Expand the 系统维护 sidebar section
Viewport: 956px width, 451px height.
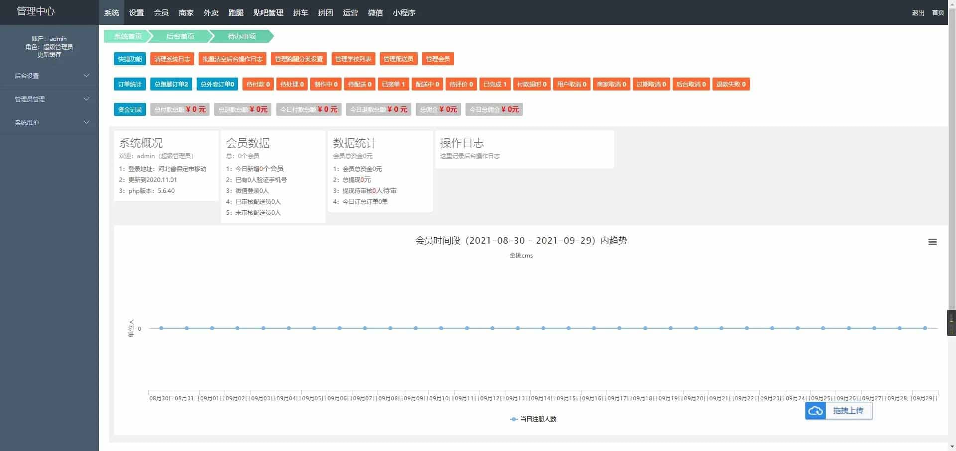[49, 122]
